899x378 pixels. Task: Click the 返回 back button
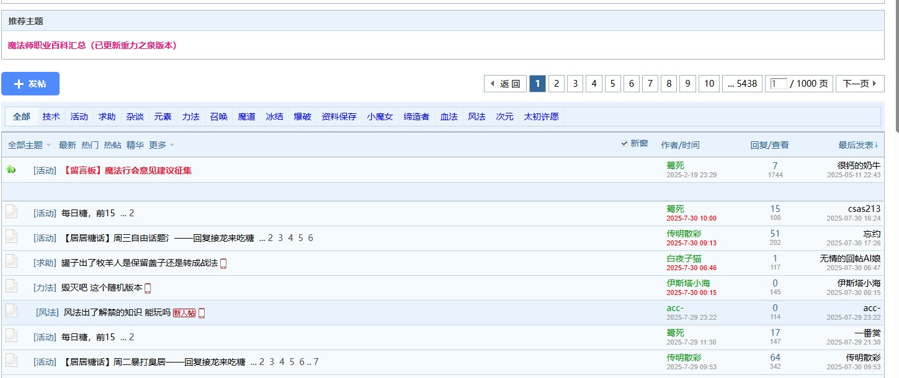tap(506, 84)
